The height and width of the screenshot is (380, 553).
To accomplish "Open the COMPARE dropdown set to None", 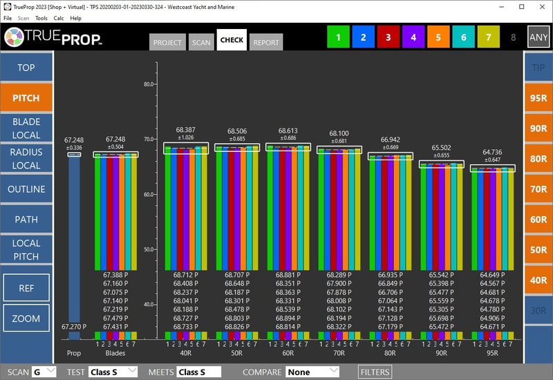I will coord(312,372).
